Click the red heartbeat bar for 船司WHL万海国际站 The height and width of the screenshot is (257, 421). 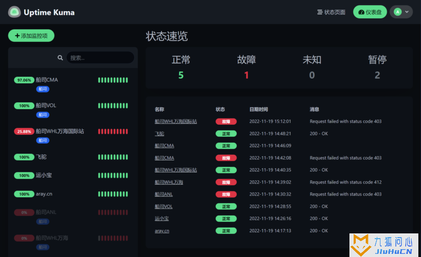click(x=113, y=132)
